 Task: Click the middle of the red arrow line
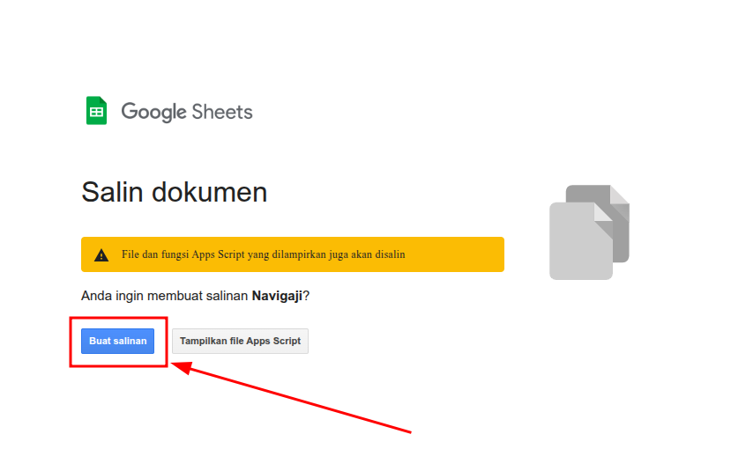click(295, 398)
